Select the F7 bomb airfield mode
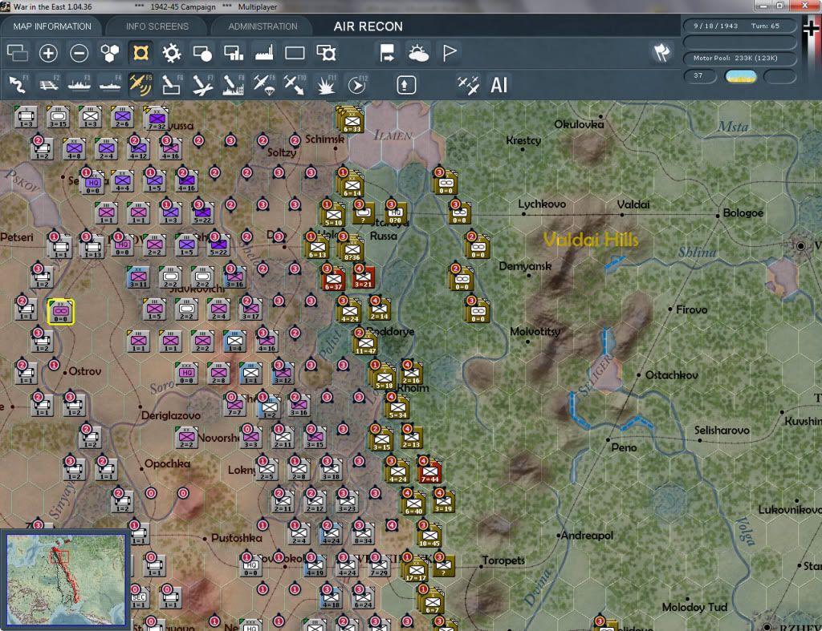The height and width of the screenshot is (631, 822). pos(202,85)
